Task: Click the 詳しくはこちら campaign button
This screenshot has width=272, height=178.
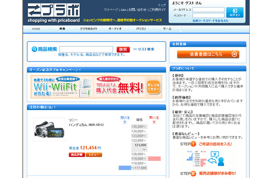Action: [153, 87]
